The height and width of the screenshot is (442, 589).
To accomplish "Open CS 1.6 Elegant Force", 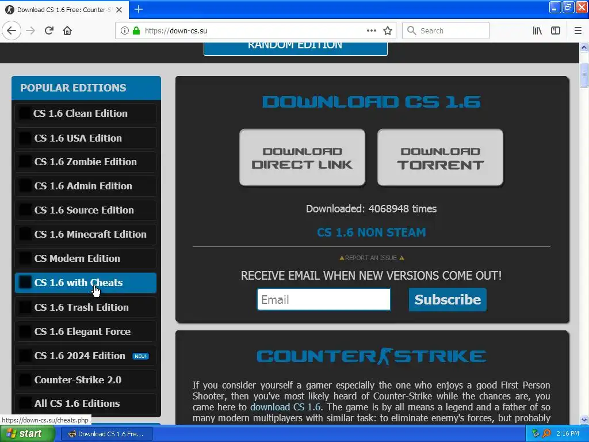I will 86,331.
